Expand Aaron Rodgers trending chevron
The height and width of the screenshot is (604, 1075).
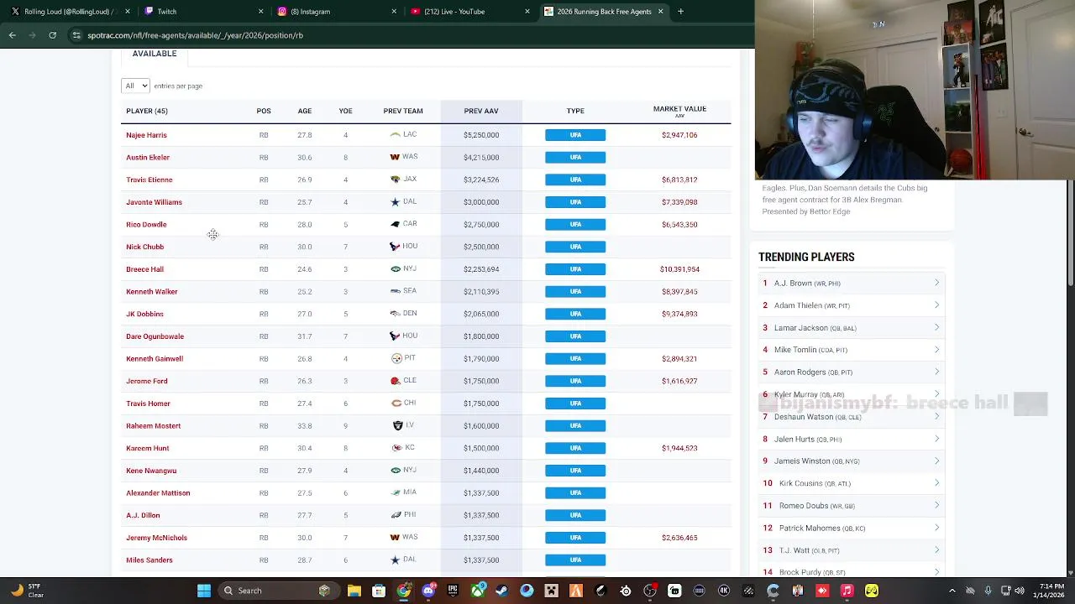936,372
